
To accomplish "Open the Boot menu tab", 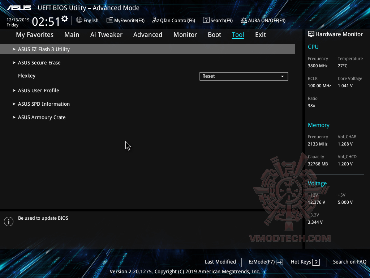I will [x=214, y=34].
